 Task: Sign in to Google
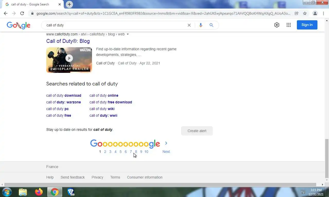(x=307, y=25)
